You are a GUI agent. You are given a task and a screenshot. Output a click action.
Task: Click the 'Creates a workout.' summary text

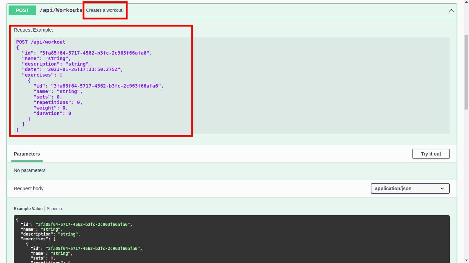point(104,10)
